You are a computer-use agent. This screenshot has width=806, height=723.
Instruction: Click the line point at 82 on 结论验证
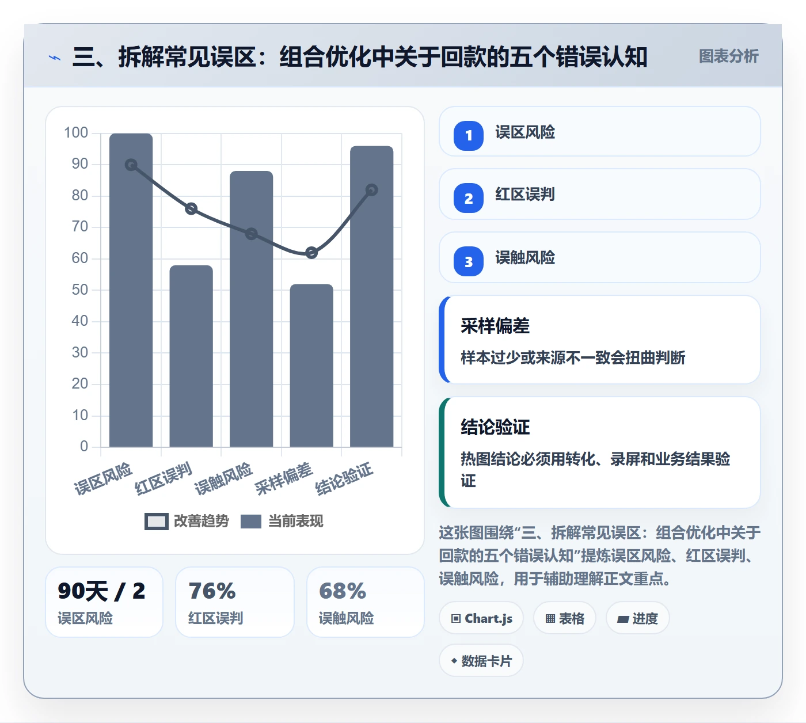coord(372,190)
